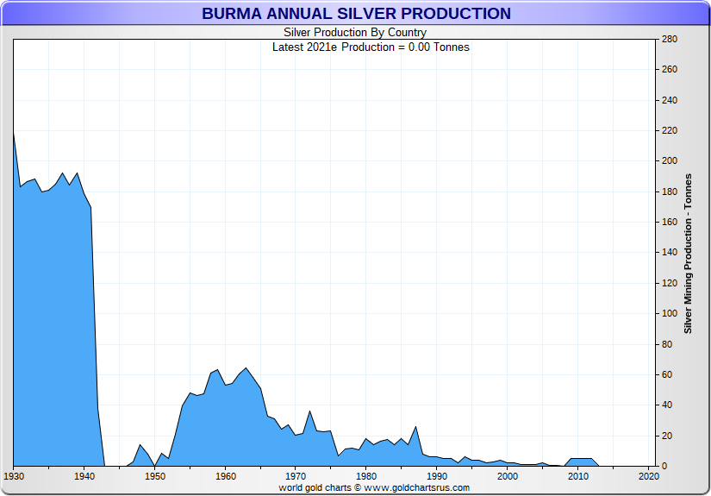
Task: Click the x-axis label 1940
Action: (84, 476)
